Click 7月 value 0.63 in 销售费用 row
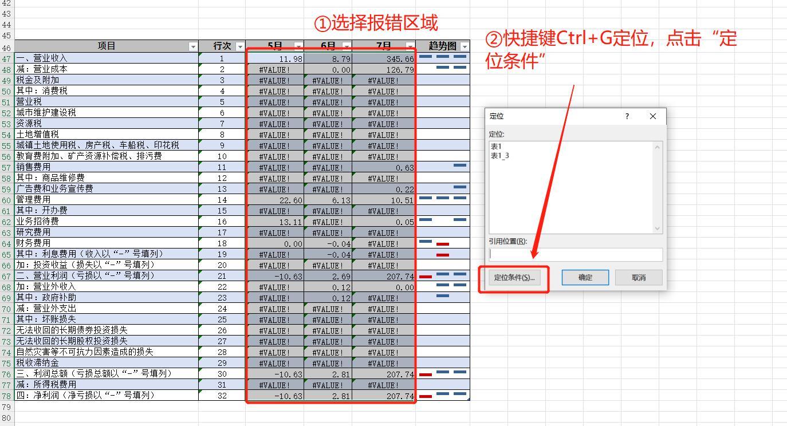Screen dimensions: 787x426 383,167
